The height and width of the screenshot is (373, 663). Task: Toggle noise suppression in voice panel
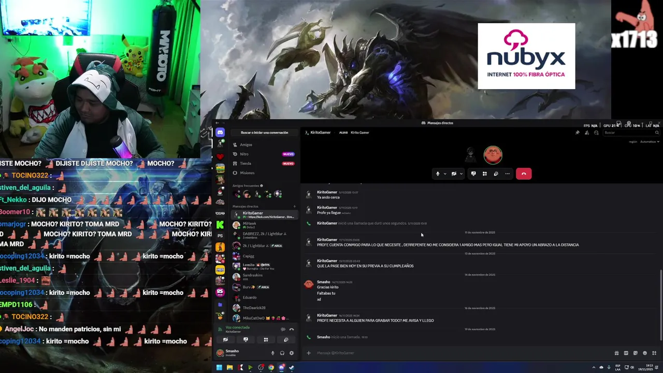tap(283, 329)
